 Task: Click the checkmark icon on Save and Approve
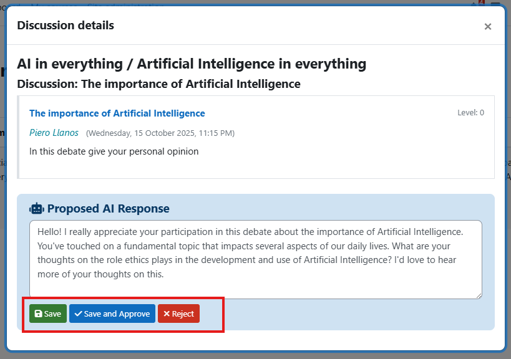pyautogui.click(x=78, y=314)
